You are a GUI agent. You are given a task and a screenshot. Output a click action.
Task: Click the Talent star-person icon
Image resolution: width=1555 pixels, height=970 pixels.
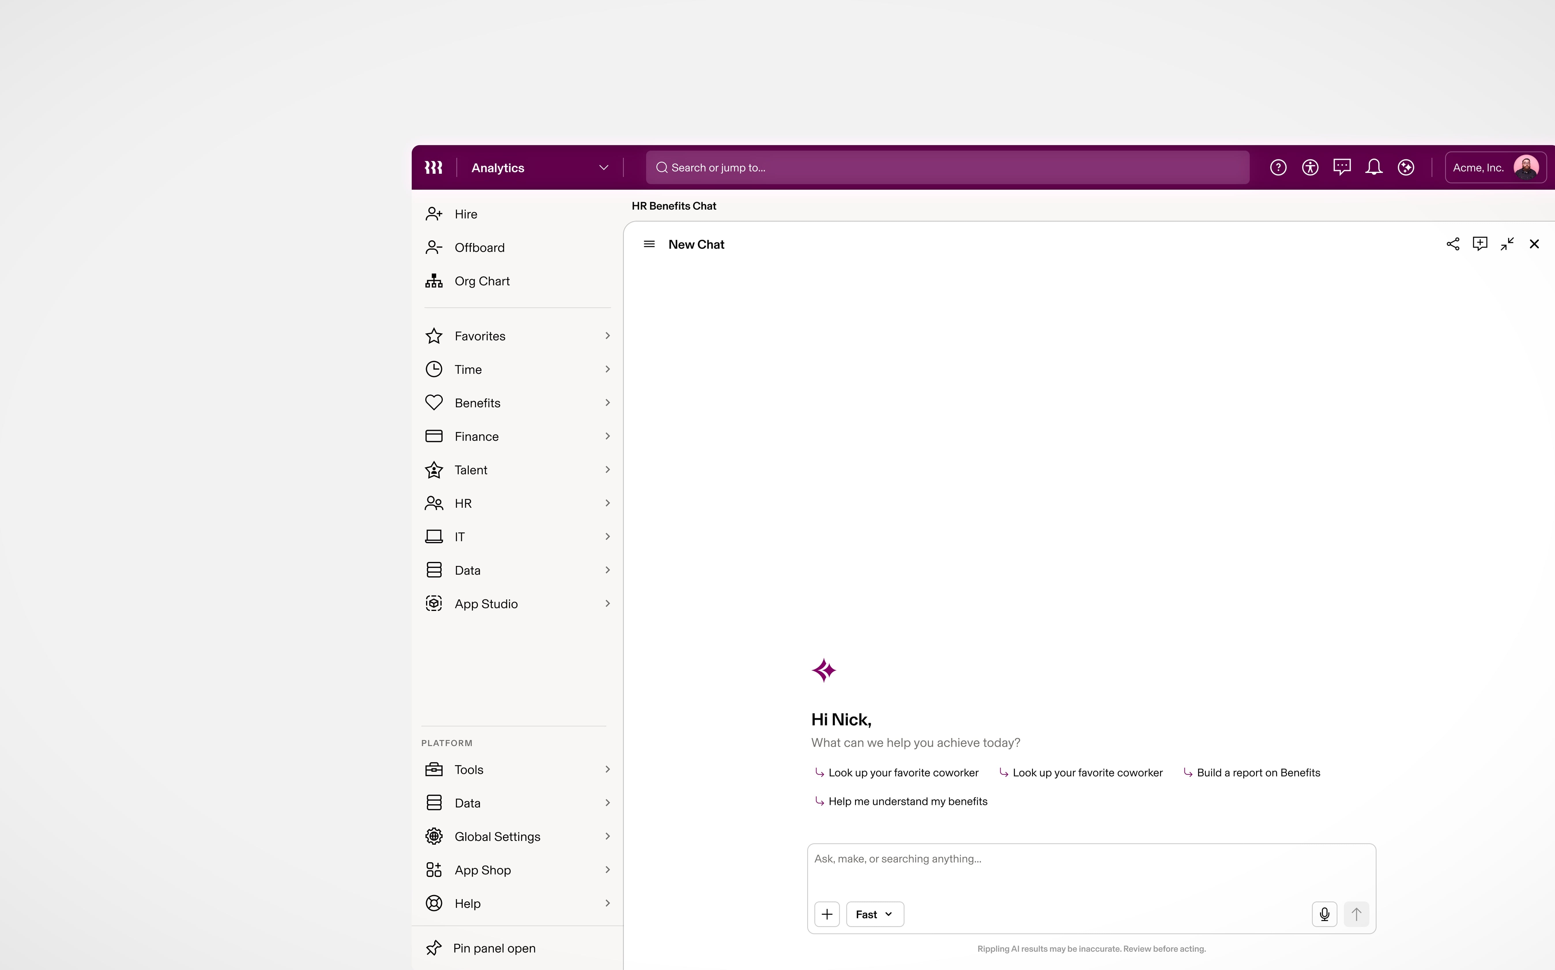pyautogui.click(x=434, y=470)
